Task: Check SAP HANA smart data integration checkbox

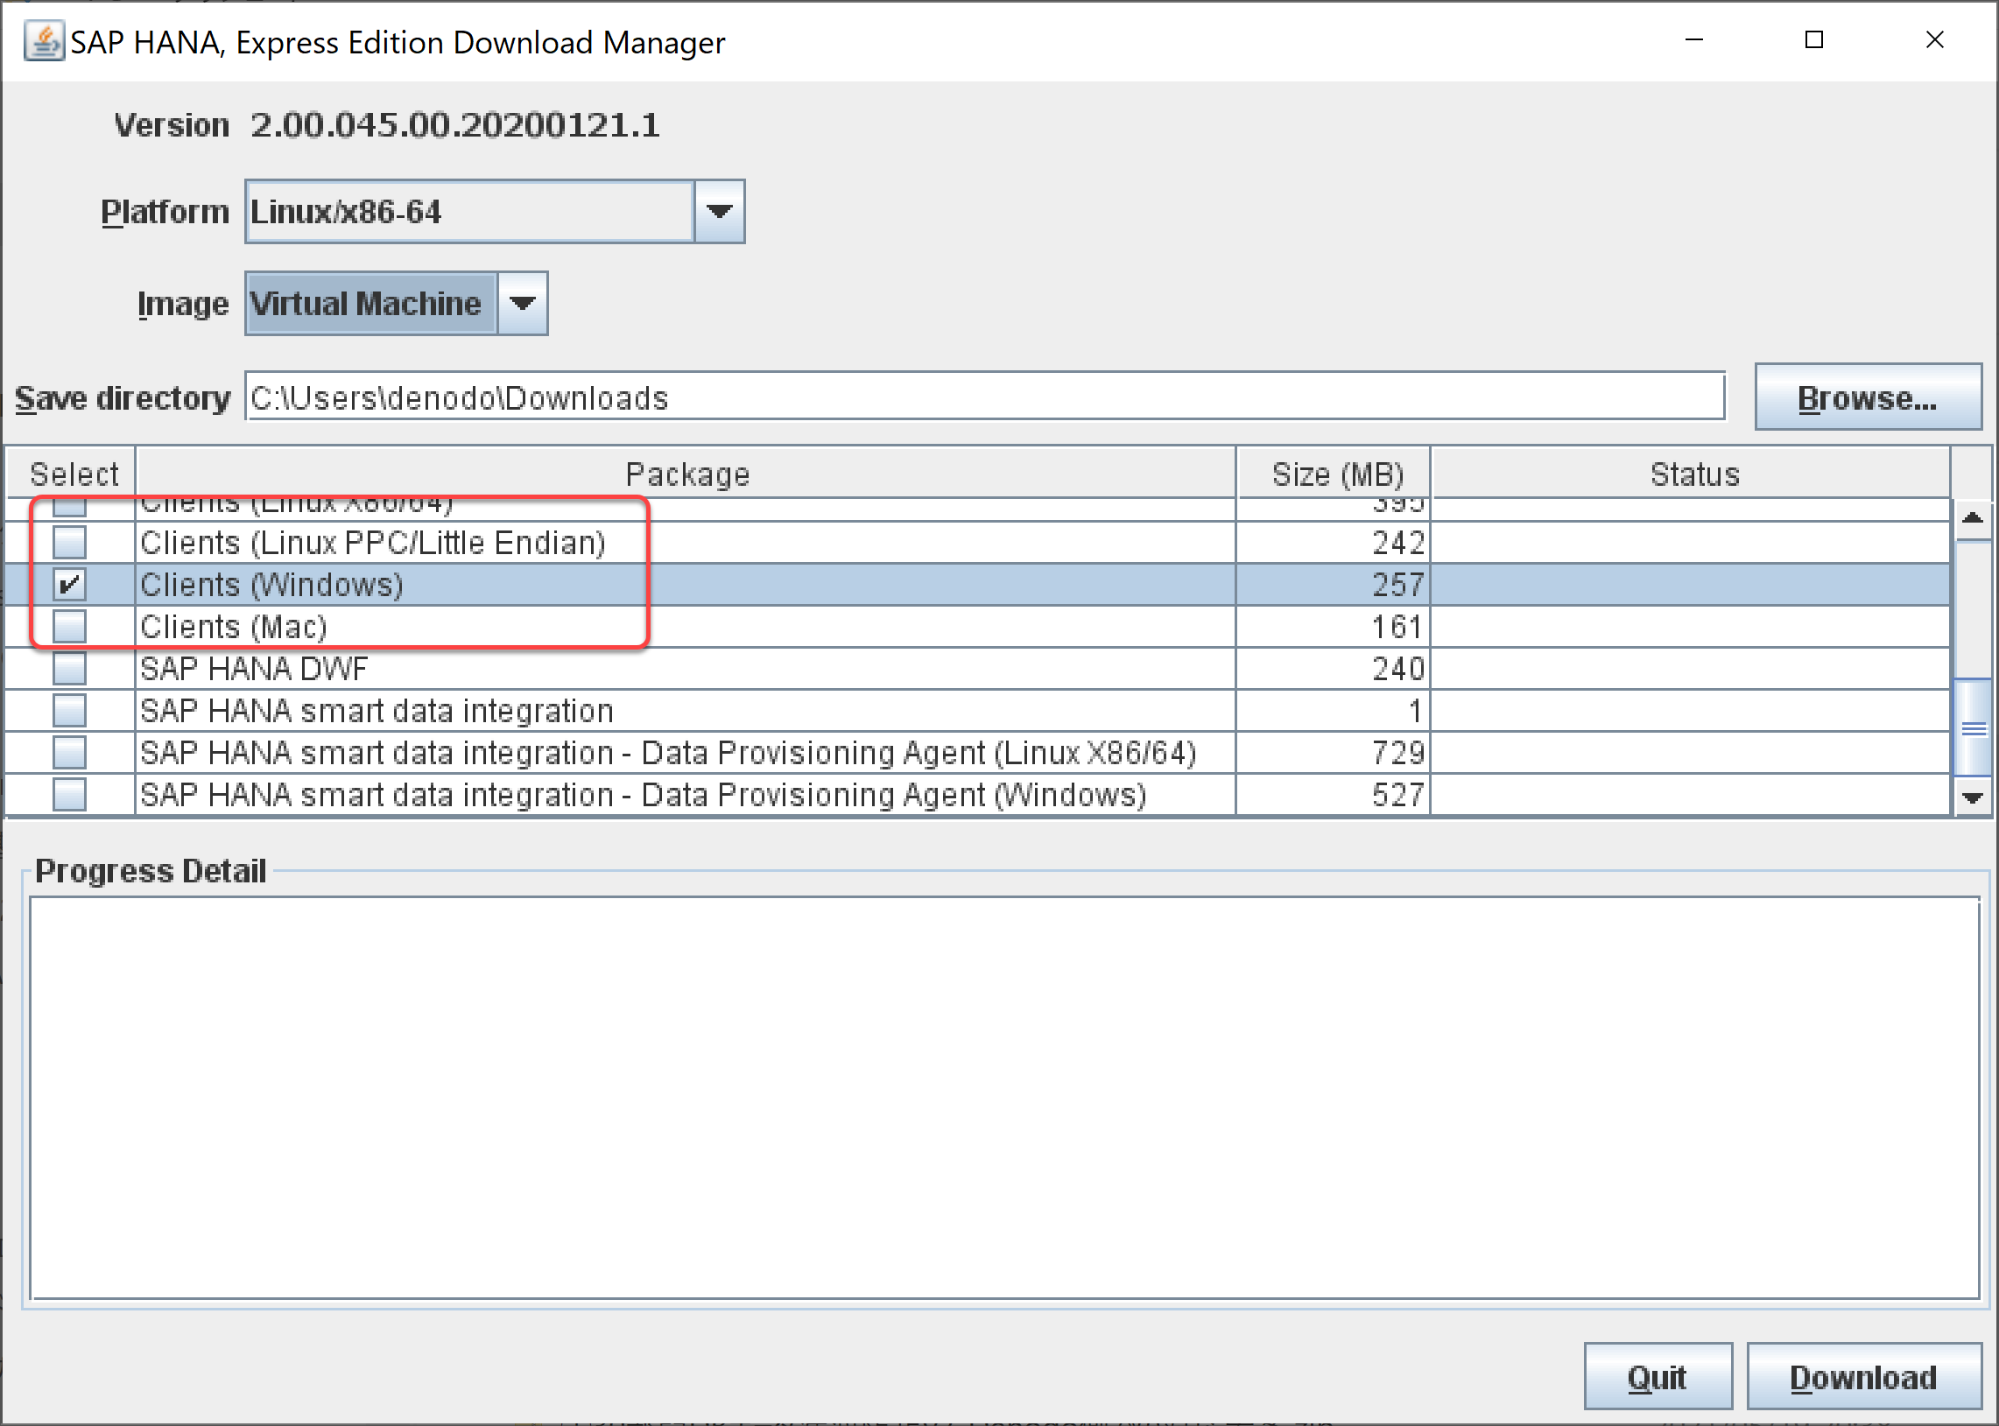Action: [x=69, y=710]
